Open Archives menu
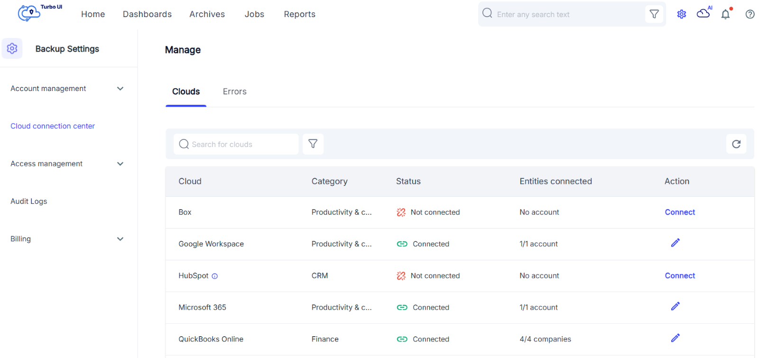This screenshot has width=759, height=358. [x=207, y=14]
